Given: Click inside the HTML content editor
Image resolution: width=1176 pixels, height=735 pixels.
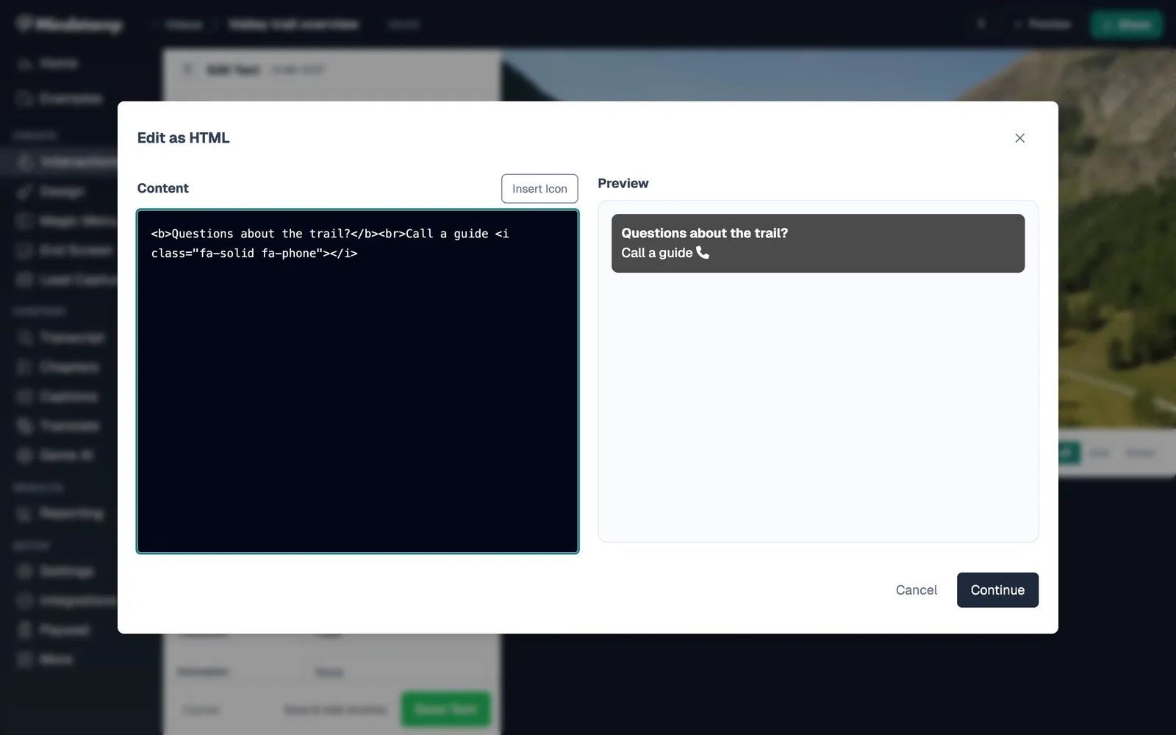Looking at the screenshot, I should (358, 381).
